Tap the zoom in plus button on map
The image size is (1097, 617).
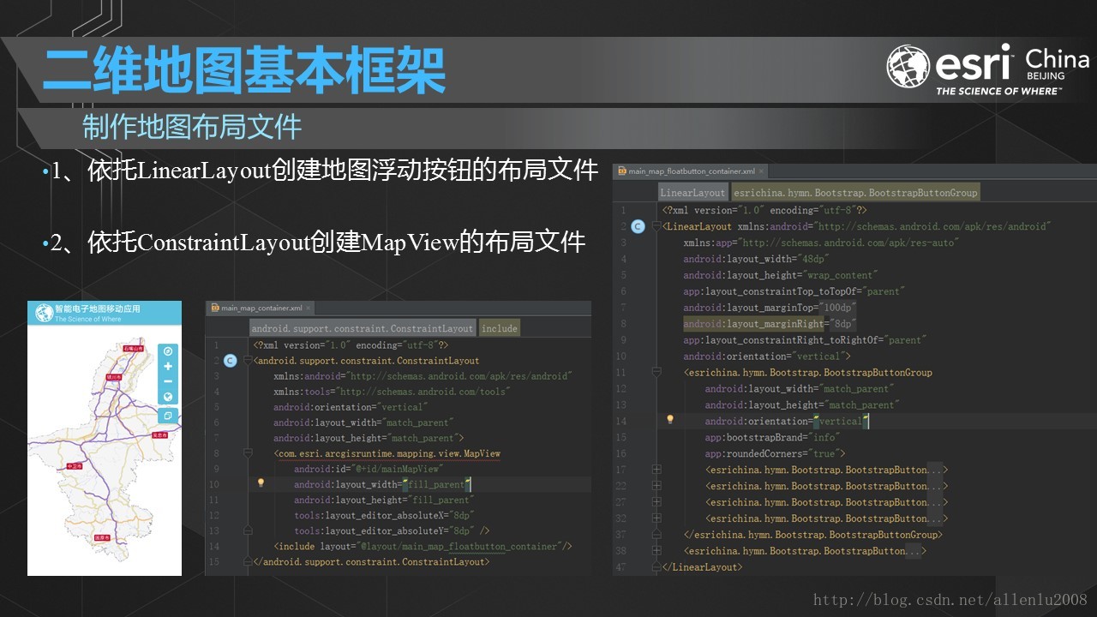tap(168, 367)
